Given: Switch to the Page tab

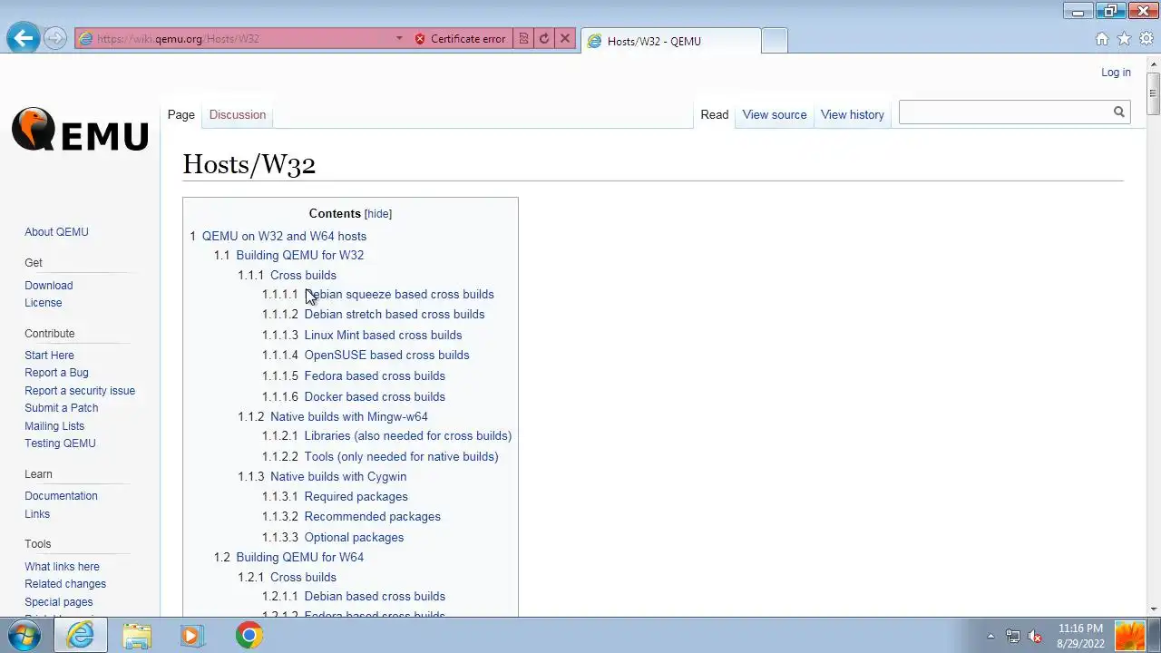Looking at the screenshot, I should click(181, 114).
